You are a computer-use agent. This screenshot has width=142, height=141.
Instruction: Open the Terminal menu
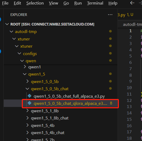click(x=95, y=3)
